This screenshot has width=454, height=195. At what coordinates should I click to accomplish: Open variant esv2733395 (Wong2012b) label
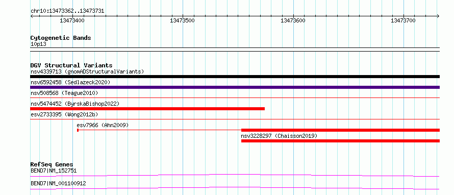tap(64, 114)
